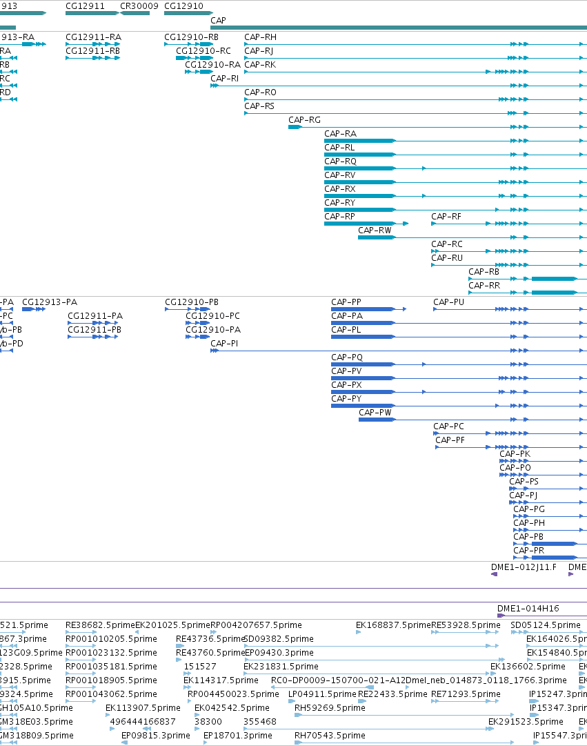Click the CAP-RR transcript label

tap(484, 286)
